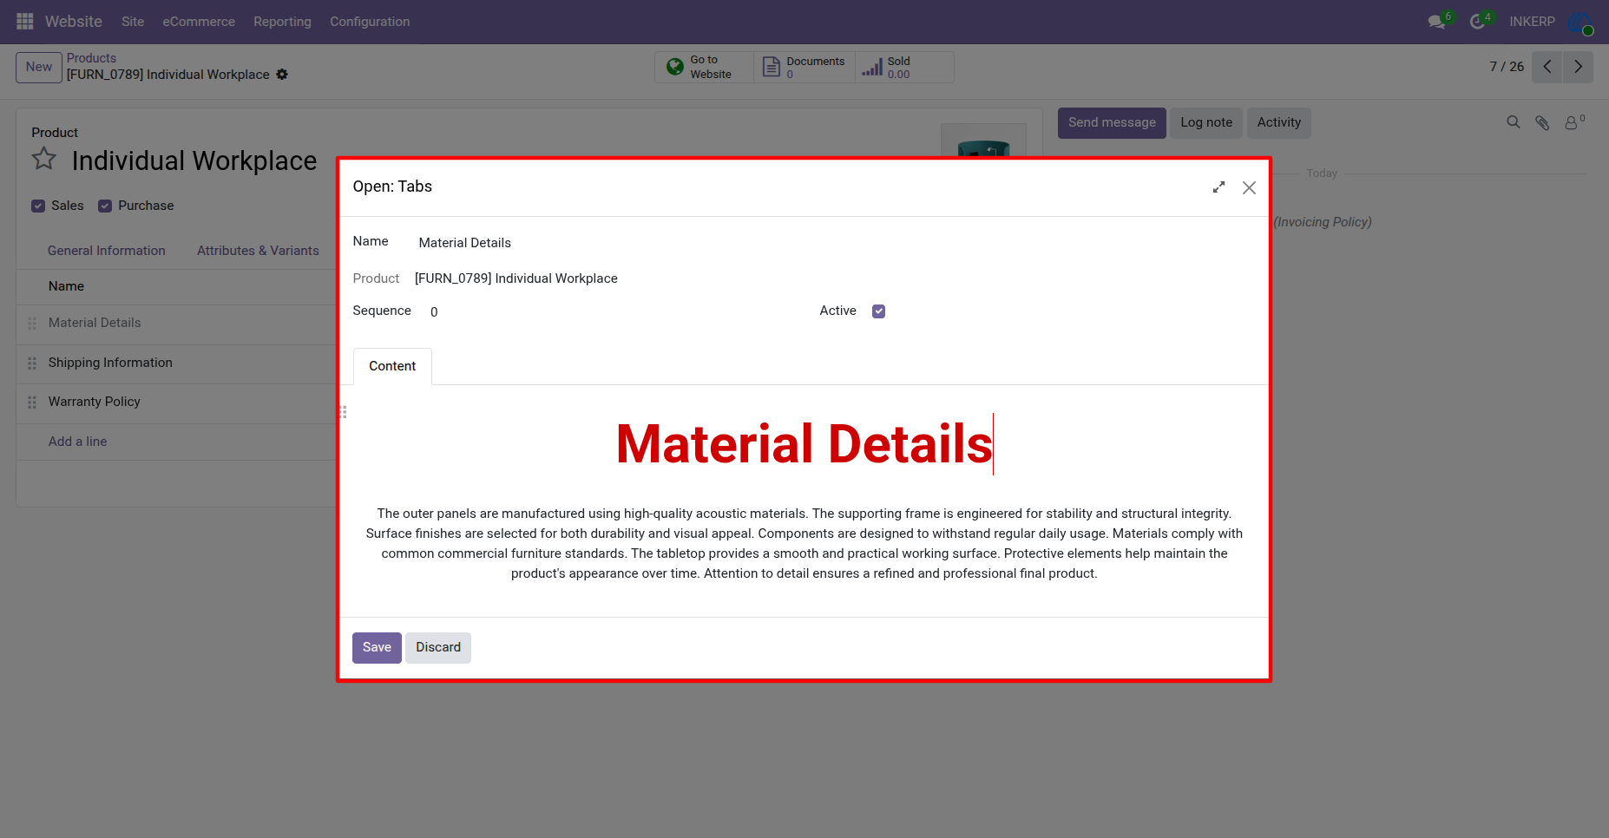1609x838 pixels.
Task: Click the Activity button
Action: 1279,122
